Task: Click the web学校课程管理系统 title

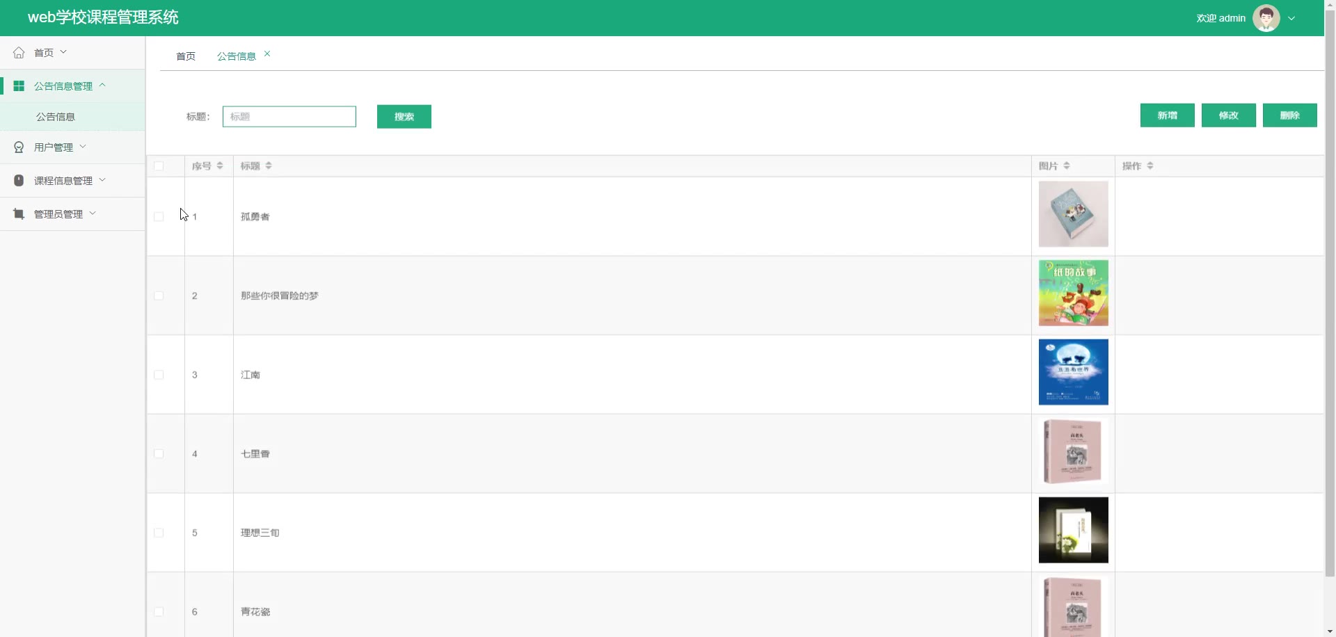Action: [x=103, y=17]
